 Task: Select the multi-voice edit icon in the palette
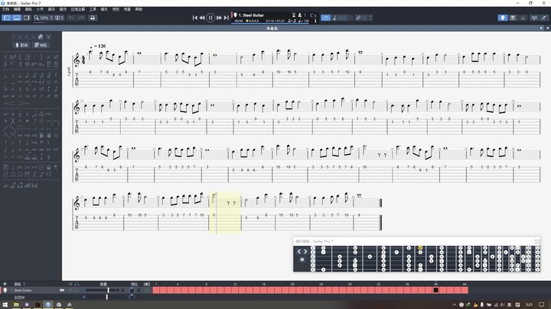click(41, 37)
